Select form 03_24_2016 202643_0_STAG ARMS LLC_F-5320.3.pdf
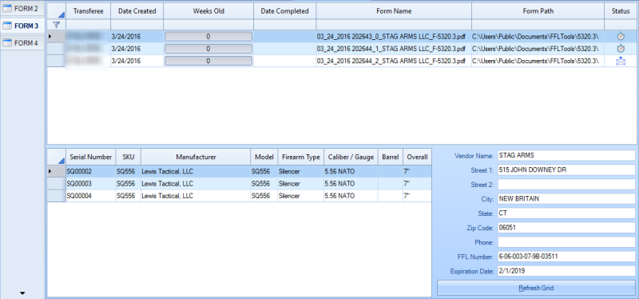639x299 pixels. [394, 37]
